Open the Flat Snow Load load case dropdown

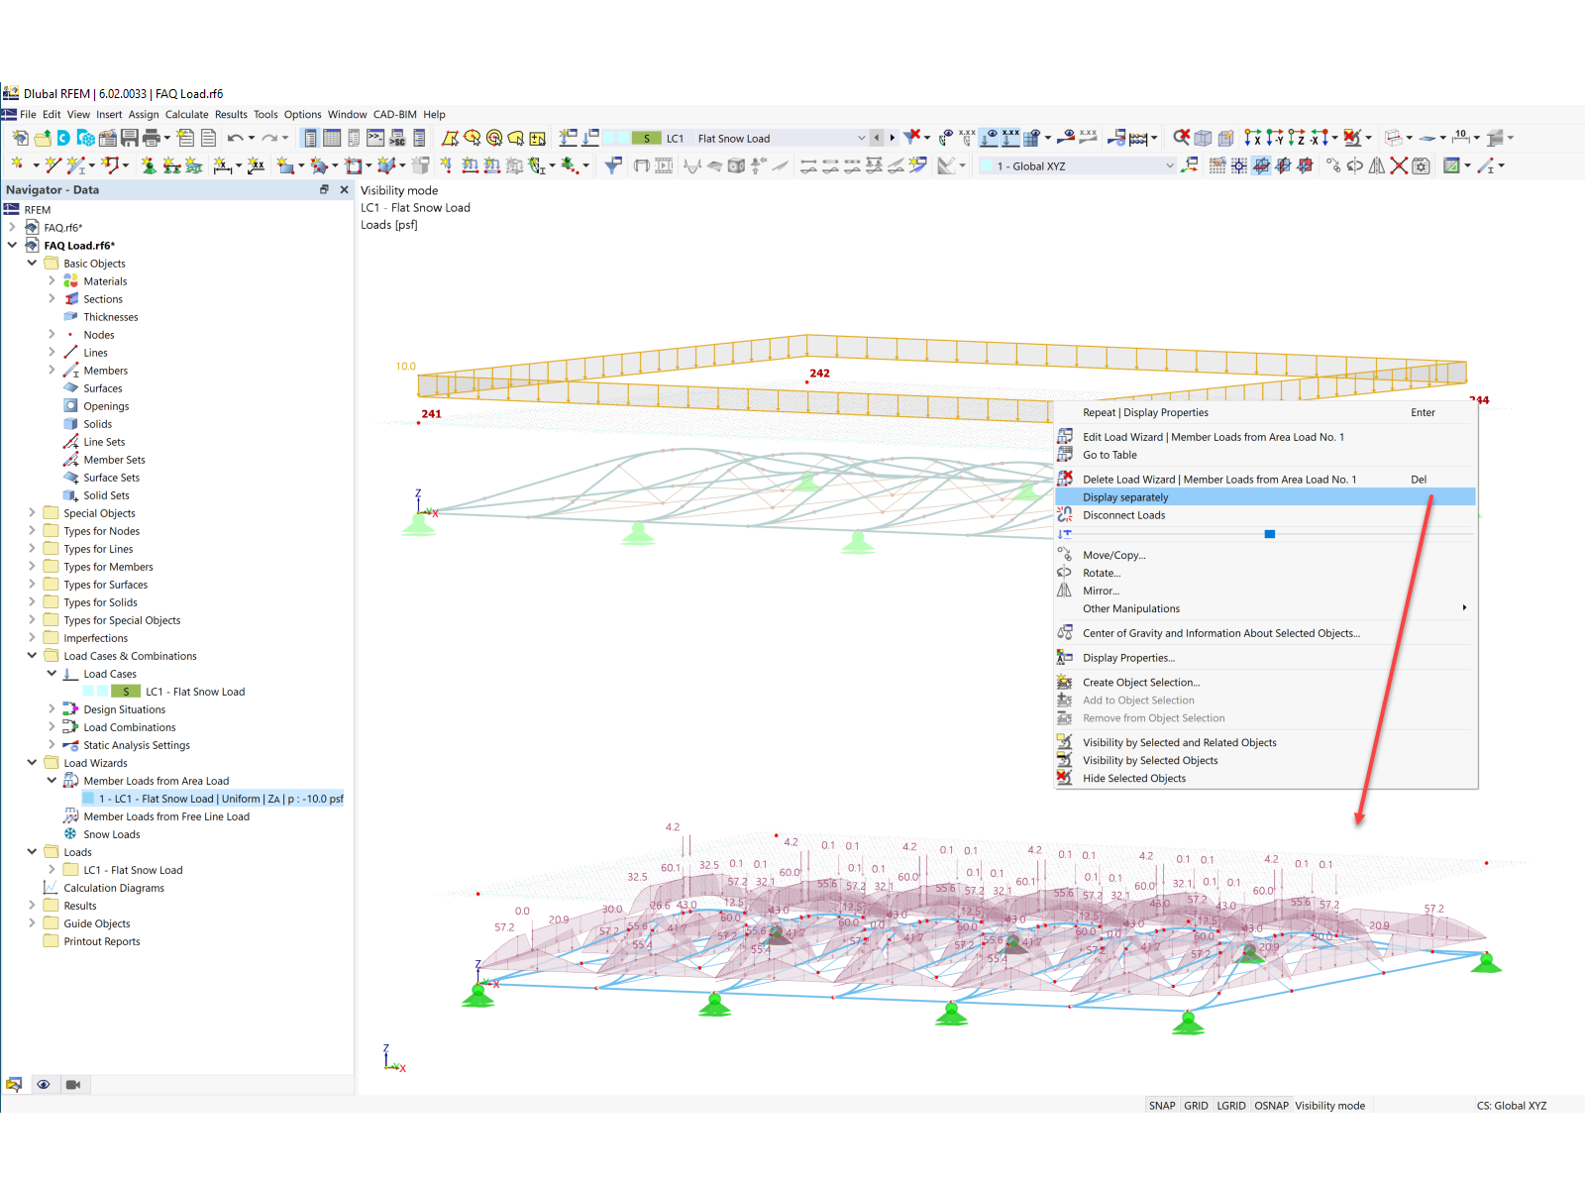[x=860, y=138]
